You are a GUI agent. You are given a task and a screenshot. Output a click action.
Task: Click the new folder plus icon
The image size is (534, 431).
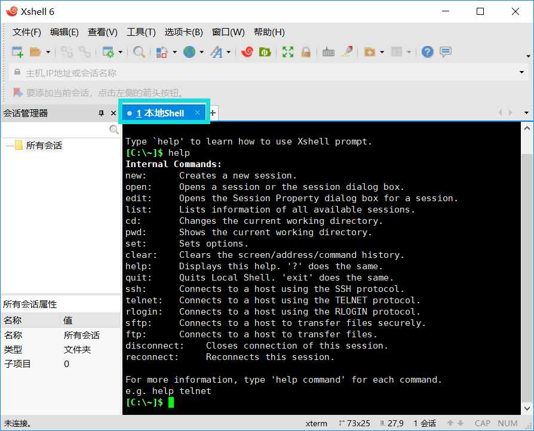[370, 52]
